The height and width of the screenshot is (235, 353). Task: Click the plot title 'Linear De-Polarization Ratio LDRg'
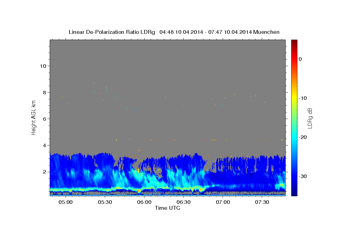[112, 32]
